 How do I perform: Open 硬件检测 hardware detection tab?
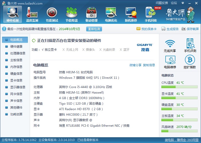click(13, 15)
